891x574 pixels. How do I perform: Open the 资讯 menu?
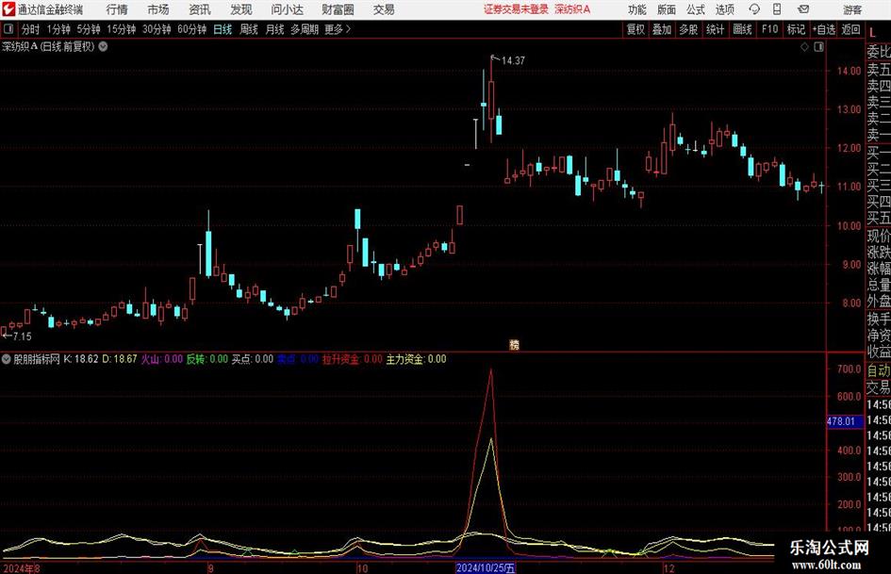[x=200, y=9]
